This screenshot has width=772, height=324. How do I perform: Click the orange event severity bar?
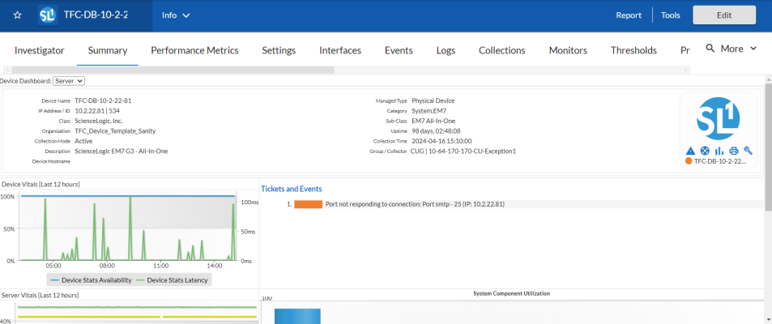[308, 205]
